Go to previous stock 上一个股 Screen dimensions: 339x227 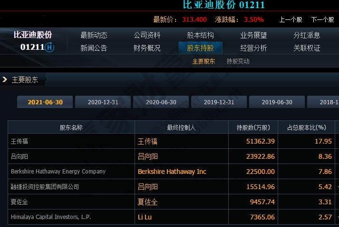(291, 20)
